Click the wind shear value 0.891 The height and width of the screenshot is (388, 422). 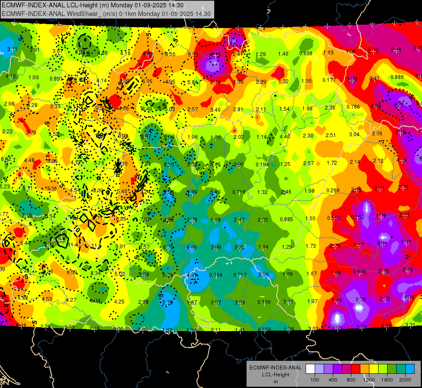tap(56, 79)
